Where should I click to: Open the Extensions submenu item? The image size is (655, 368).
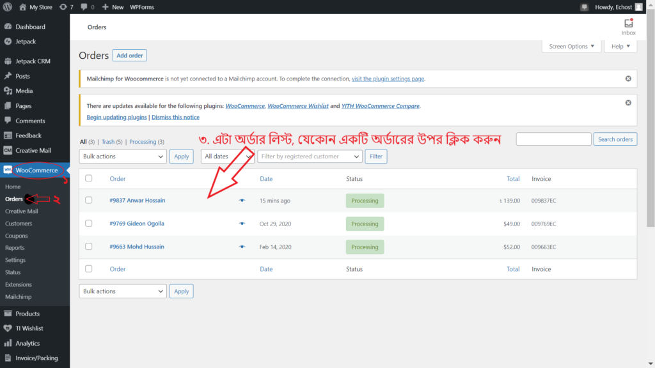pos(19,284)
